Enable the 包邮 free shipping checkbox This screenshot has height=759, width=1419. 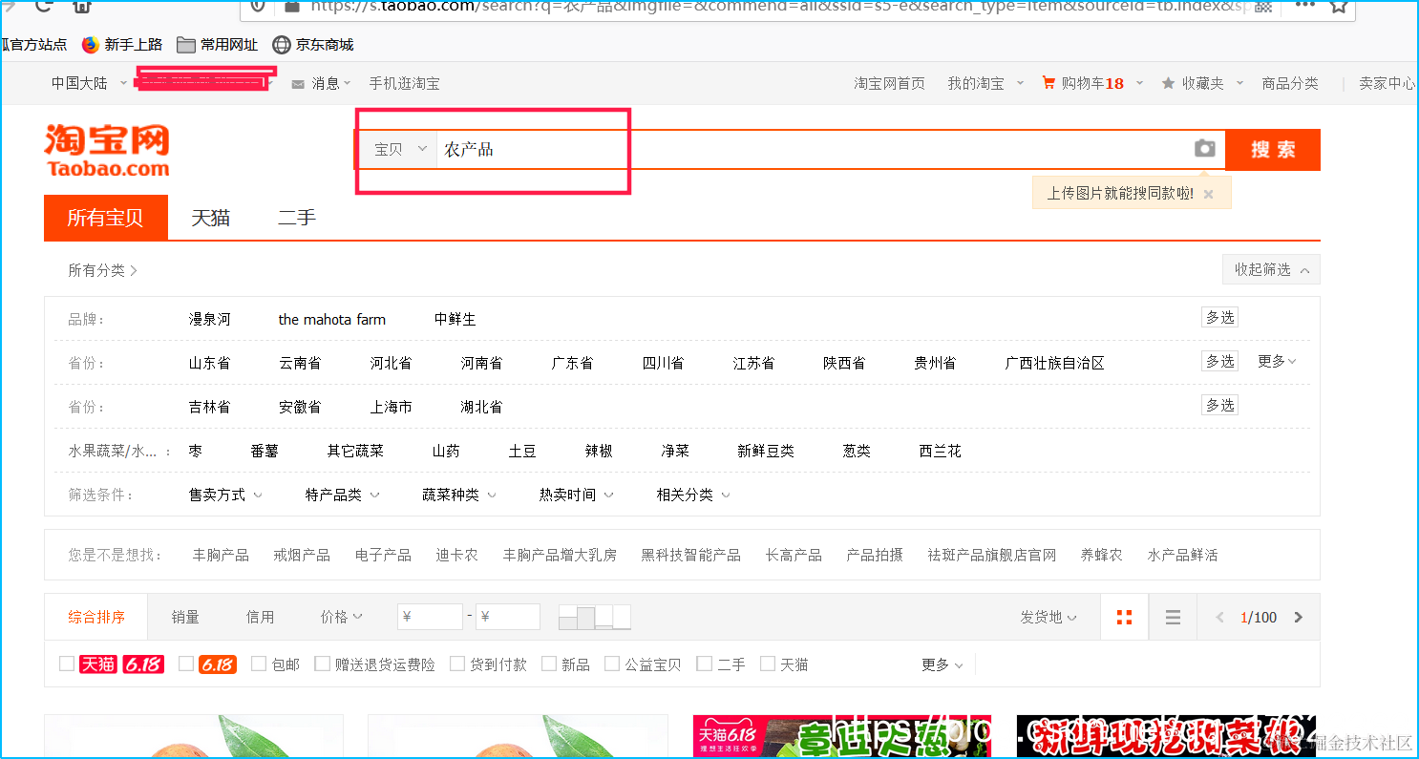(258, 663)
